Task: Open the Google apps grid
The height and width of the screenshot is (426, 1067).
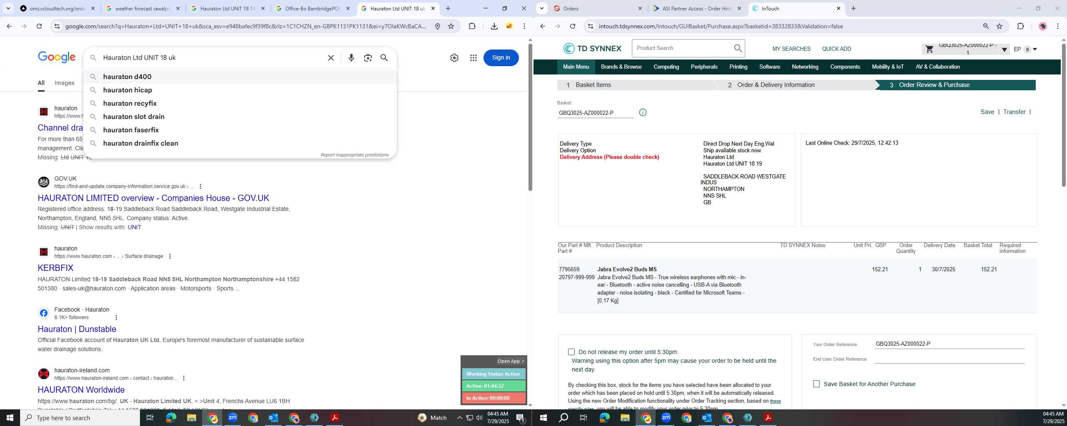Action: [473, 58]
